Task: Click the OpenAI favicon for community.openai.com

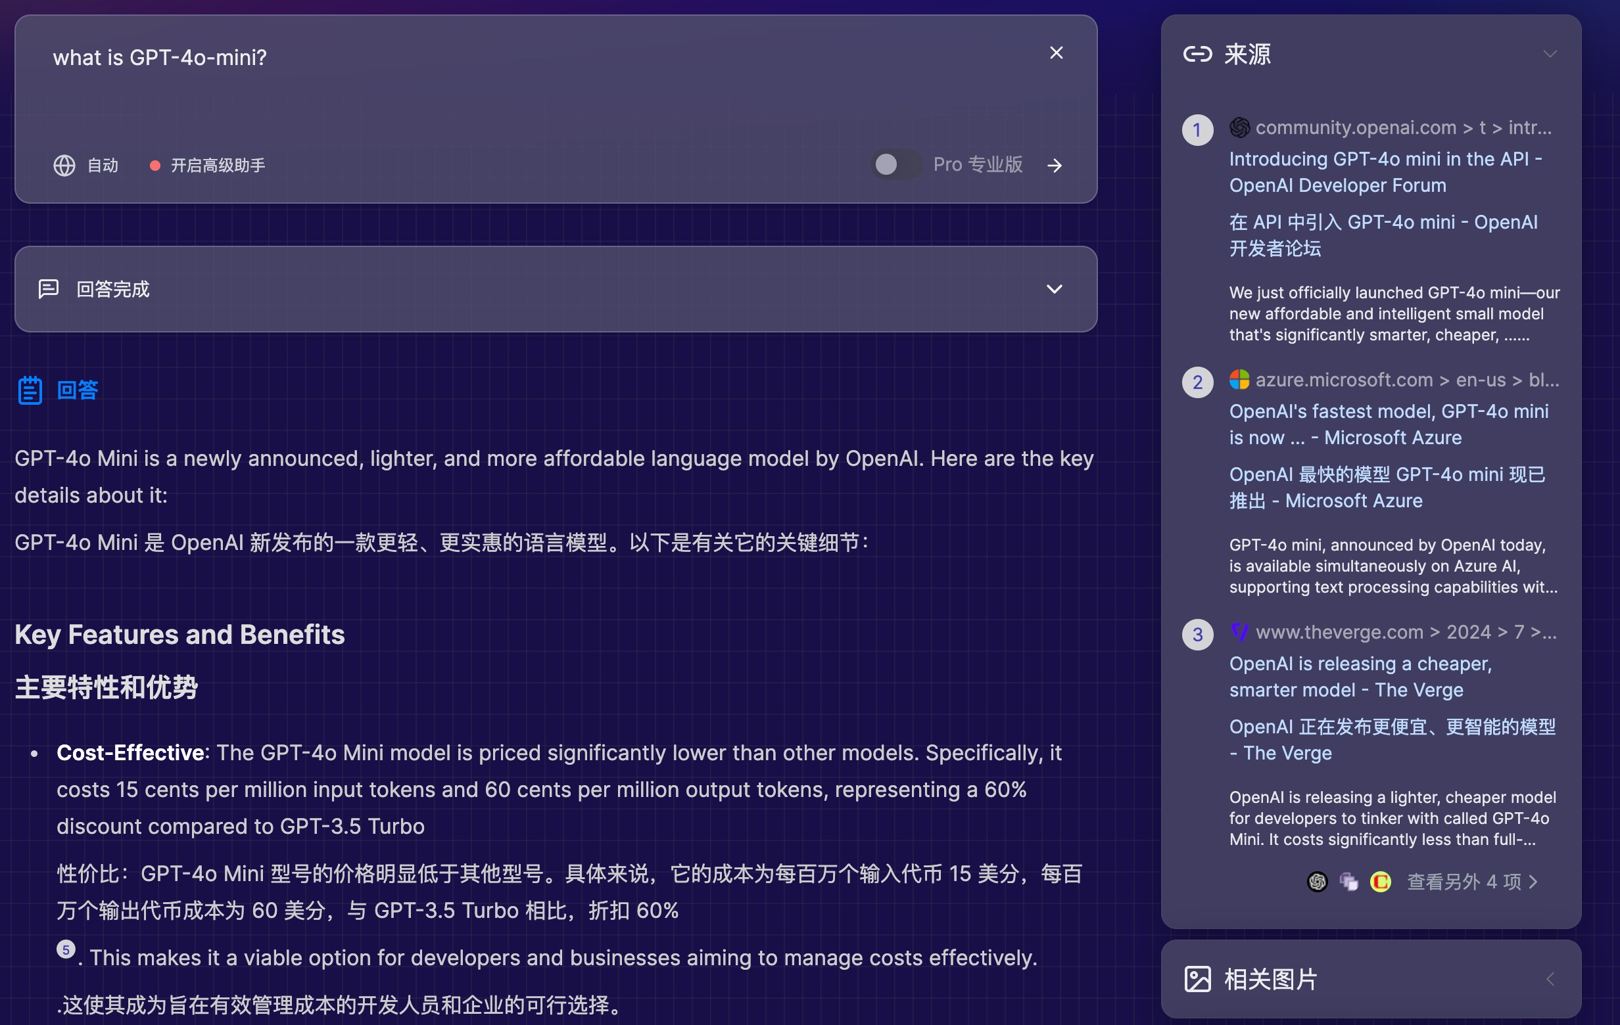Action: tap(1240, 127)
